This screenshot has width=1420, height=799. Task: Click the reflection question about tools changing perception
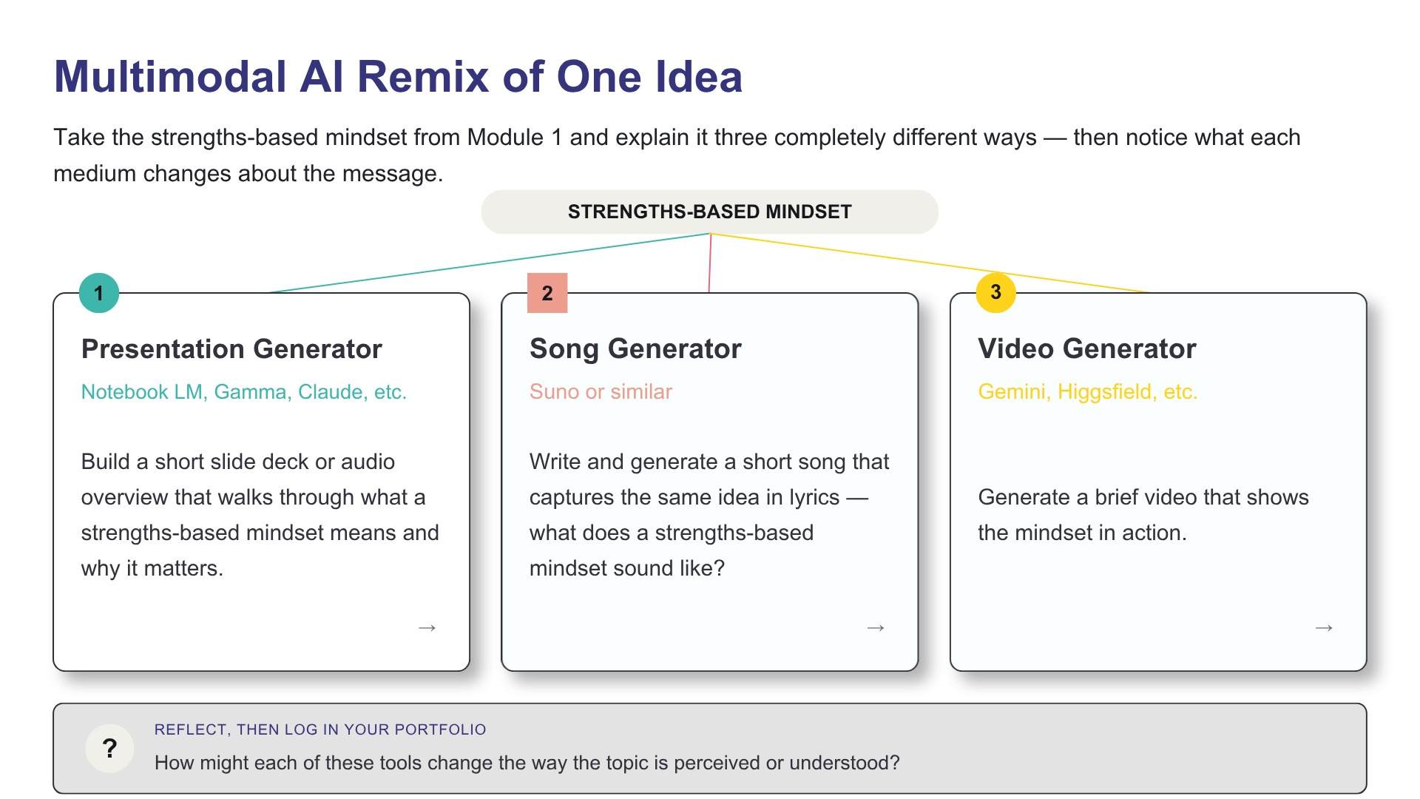(x=527, y=763)
